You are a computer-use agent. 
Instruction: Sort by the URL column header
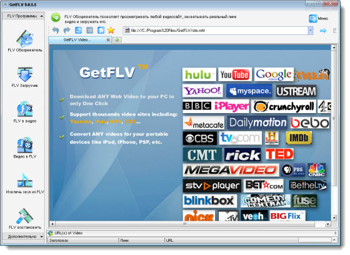[231, 240]
